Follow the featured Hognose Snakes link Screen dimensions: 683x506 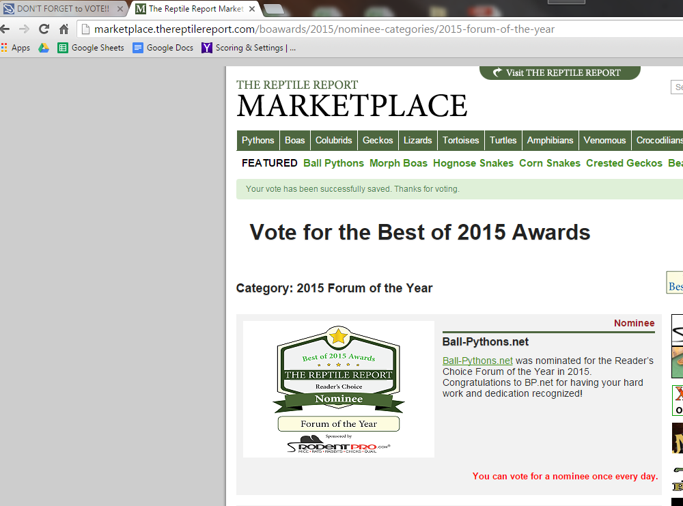pos(473,163)
